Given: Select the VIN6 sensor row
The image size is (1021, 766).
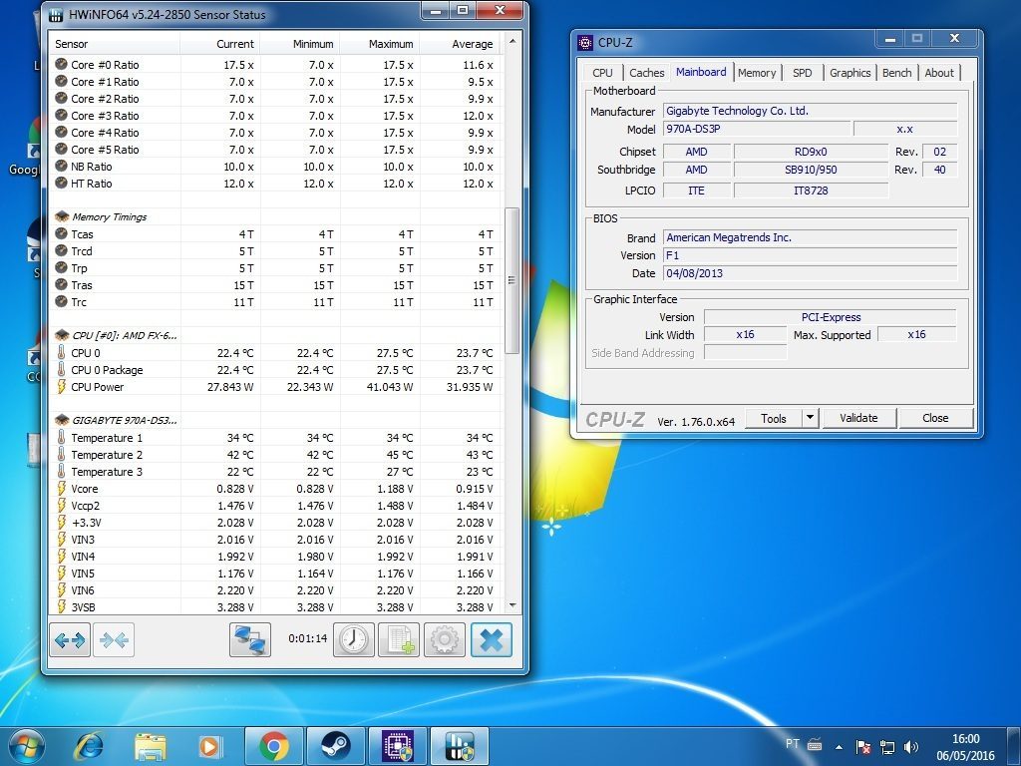Looking at the screenshot, I should point(275,590).
